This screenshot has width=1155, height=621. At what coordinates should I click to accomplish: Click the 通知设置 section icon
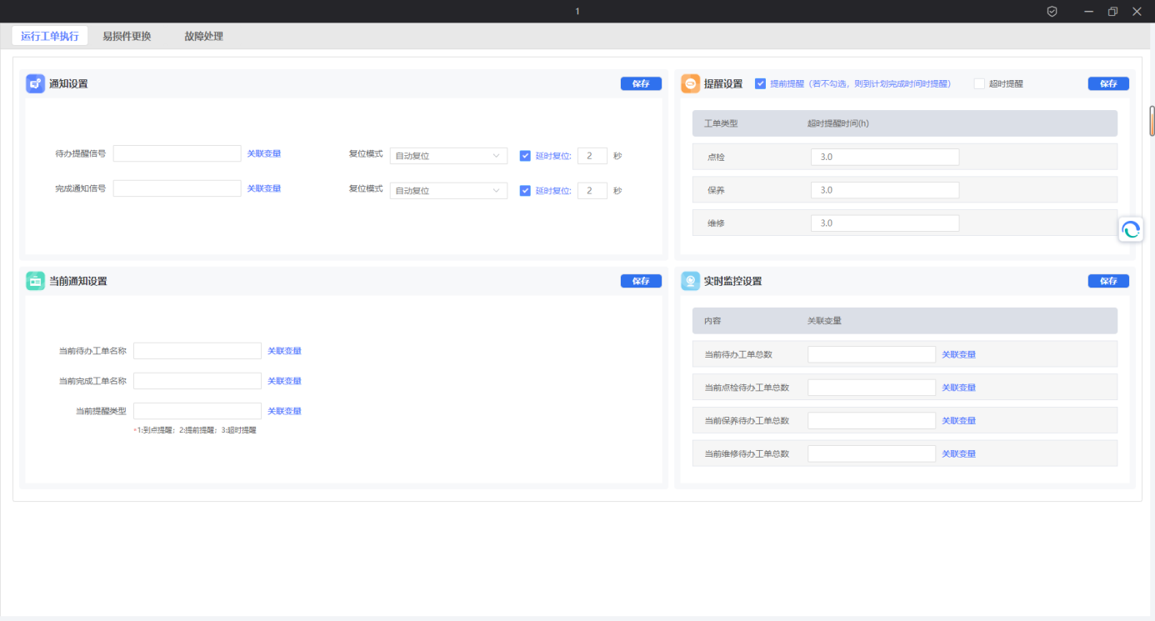[35, 83]
